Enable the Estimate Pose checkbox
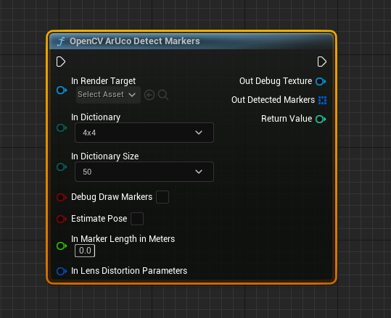This screenshot has height=318, width=391. (x=137, y=219)
